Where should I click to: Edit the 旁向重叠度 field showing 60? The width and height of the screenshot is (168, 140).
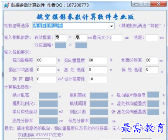(x=98, y=60)
